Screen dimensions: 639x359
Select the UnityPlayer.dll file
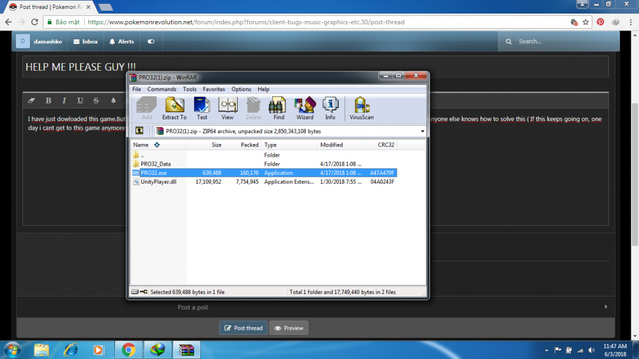[158, 182]
